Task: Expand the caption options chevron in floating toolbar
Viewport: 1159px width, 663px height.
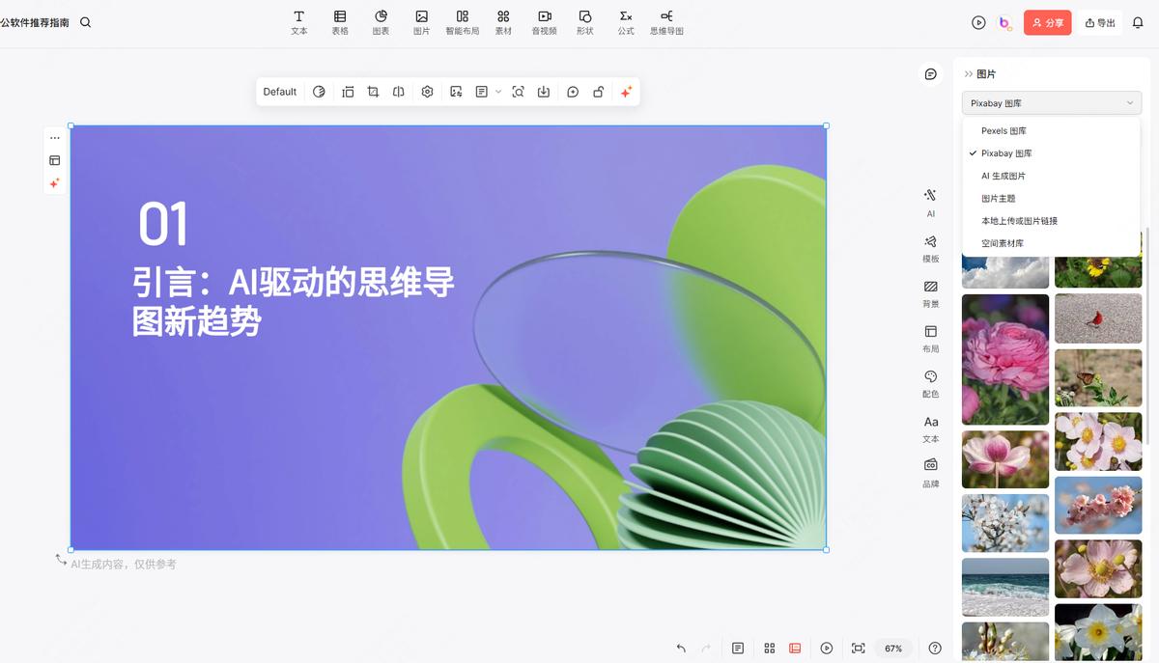Action: [498, 92]
